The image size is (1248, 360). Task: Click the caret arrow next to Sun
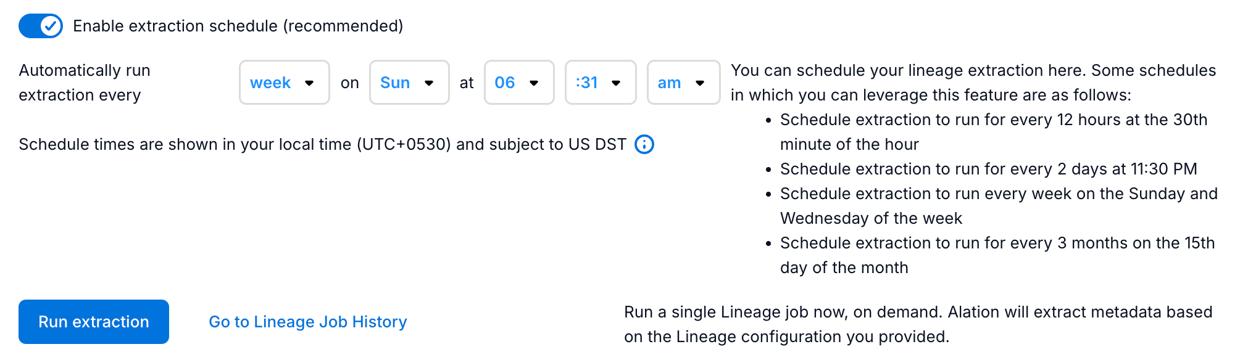tap(429, 83)
